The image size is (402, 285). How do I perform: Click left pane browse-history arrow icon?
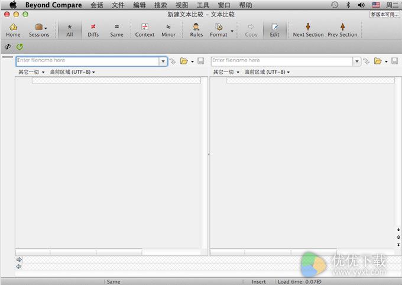click(x=173, y=61)
